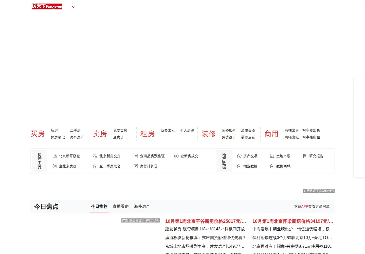Screen dimensions: 365x254
Task: Open 我要卖房 link
Action: coord(120,130)
